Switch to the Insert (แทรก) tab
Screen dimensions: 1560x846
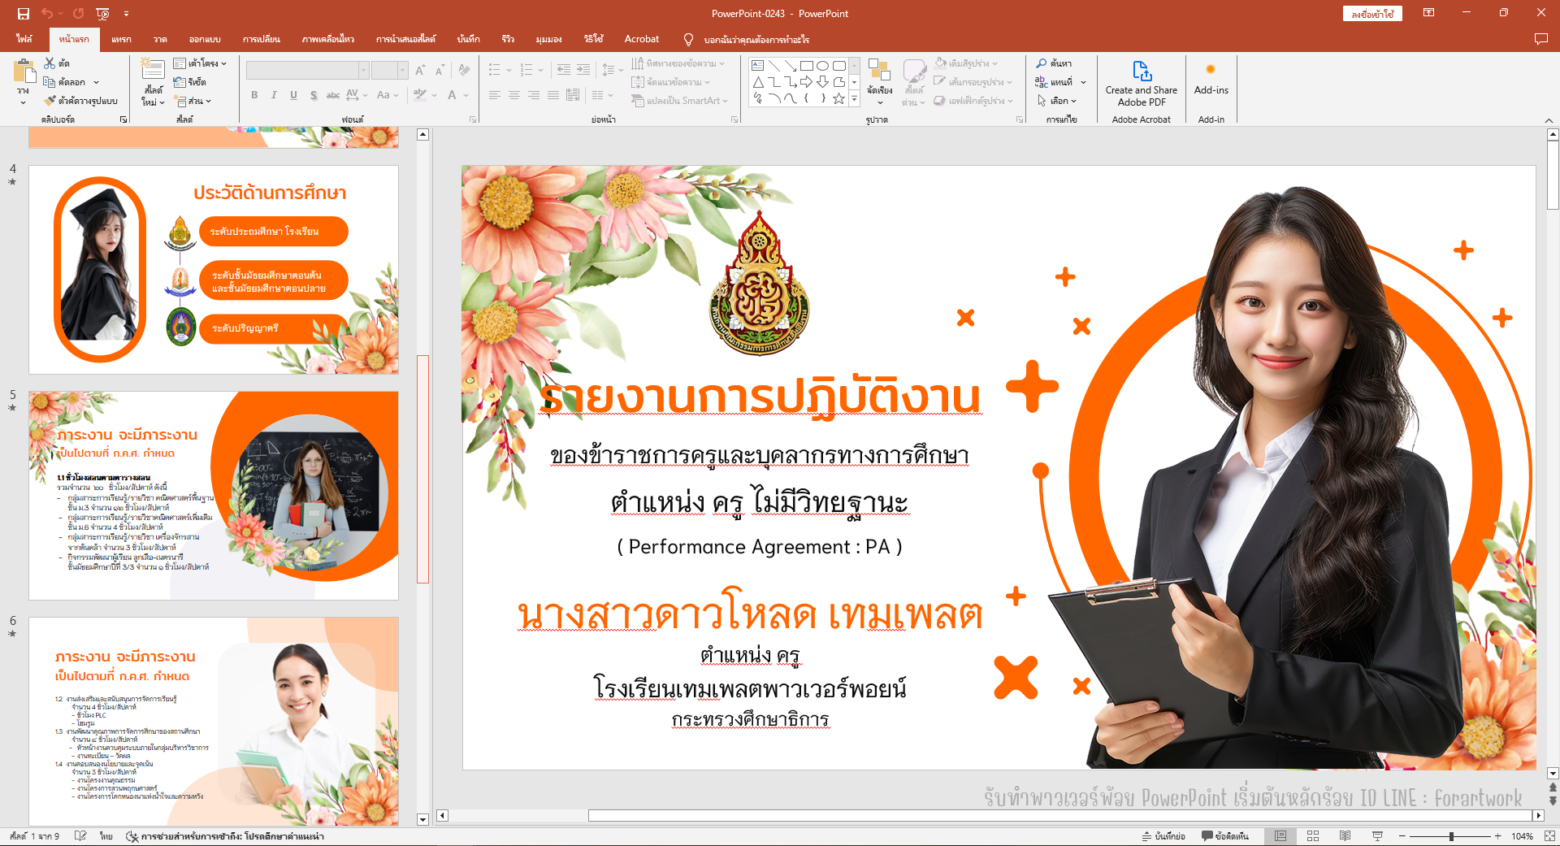(x=121, y=39)
